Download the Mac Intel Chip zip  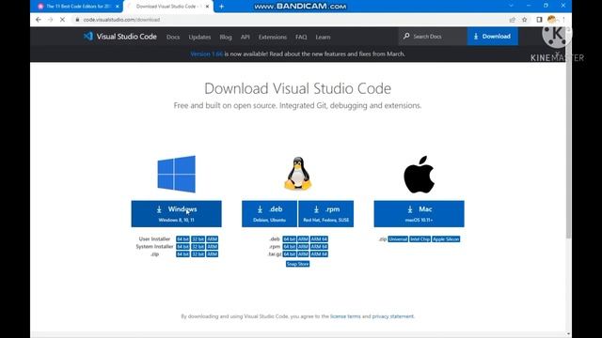420,239
